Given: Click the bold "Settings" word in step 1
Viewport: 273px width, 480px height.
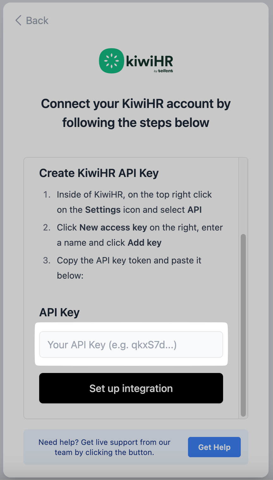Looking at the screenshot, I should point(103,210).
